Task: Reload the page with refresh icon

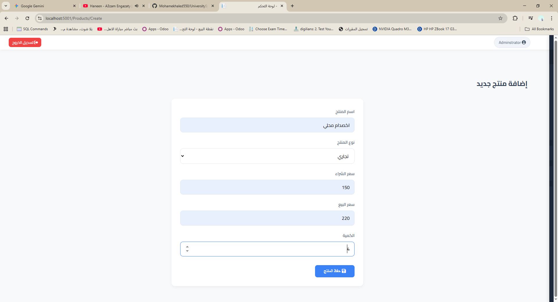Action: pyautogui.click(x=27, y=18)
